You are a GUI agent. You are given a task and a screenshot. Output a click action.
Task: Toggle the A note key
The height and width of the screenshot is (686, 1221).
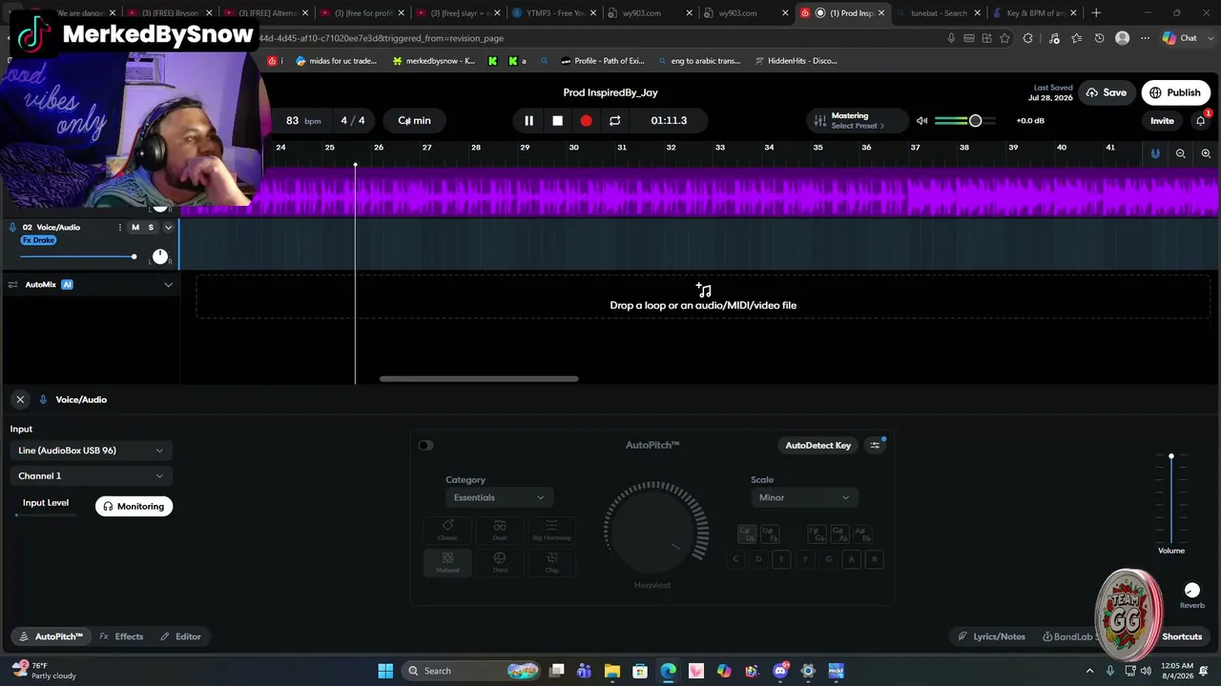(851, 559)
